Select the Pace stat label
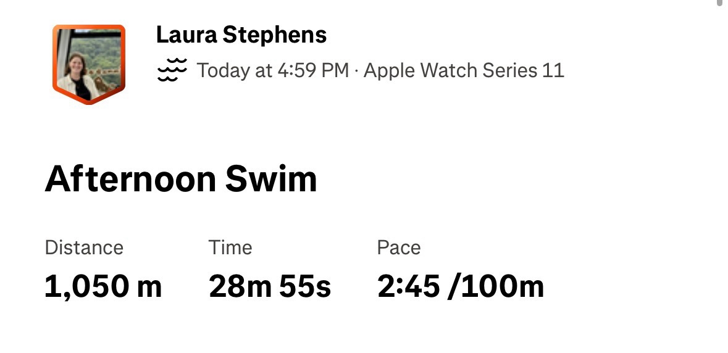Screen dimensions: 728x353 point(399,247)
